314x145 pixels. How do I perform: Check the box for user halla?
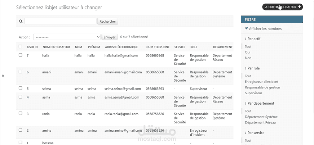pos(21,55)
